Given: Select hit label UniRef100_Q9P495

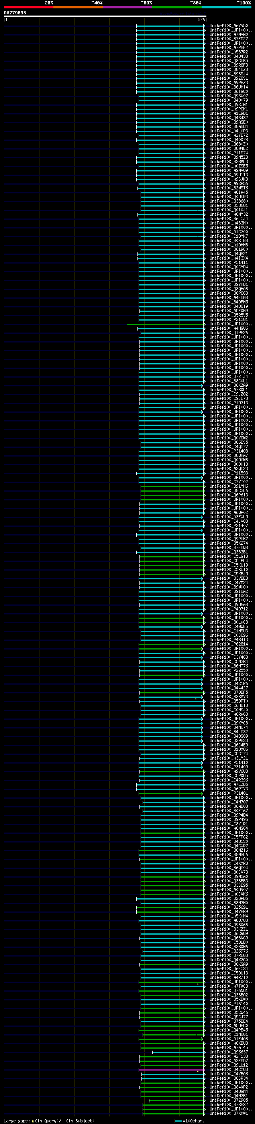Looking at the screenshot, I should [x=229, y=819].
